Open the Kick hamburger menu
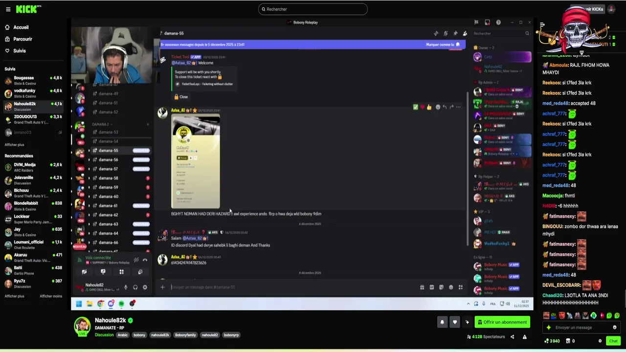626x352 pixels. tap(8, 9)
